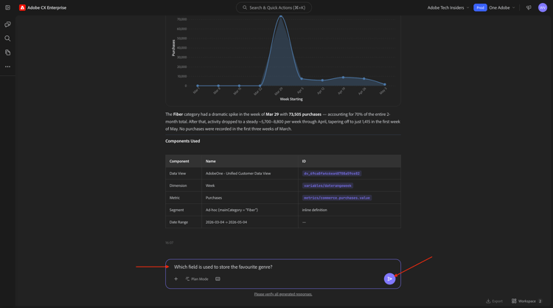Click the feedback icon in top bar
553x308 pixels.
click(529, 7)
